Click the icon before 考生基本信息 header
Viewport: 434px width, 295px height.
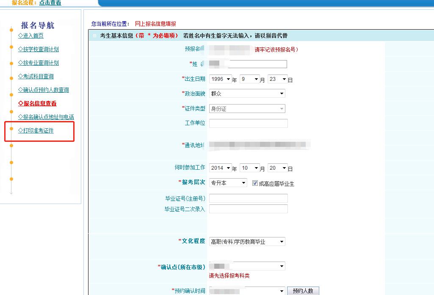coord(95,36)
